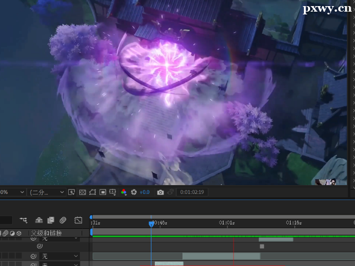Open the magnification ratio dropdown
Screen dimensions: 355x266
pyautogui.click(x=12, y=192)
